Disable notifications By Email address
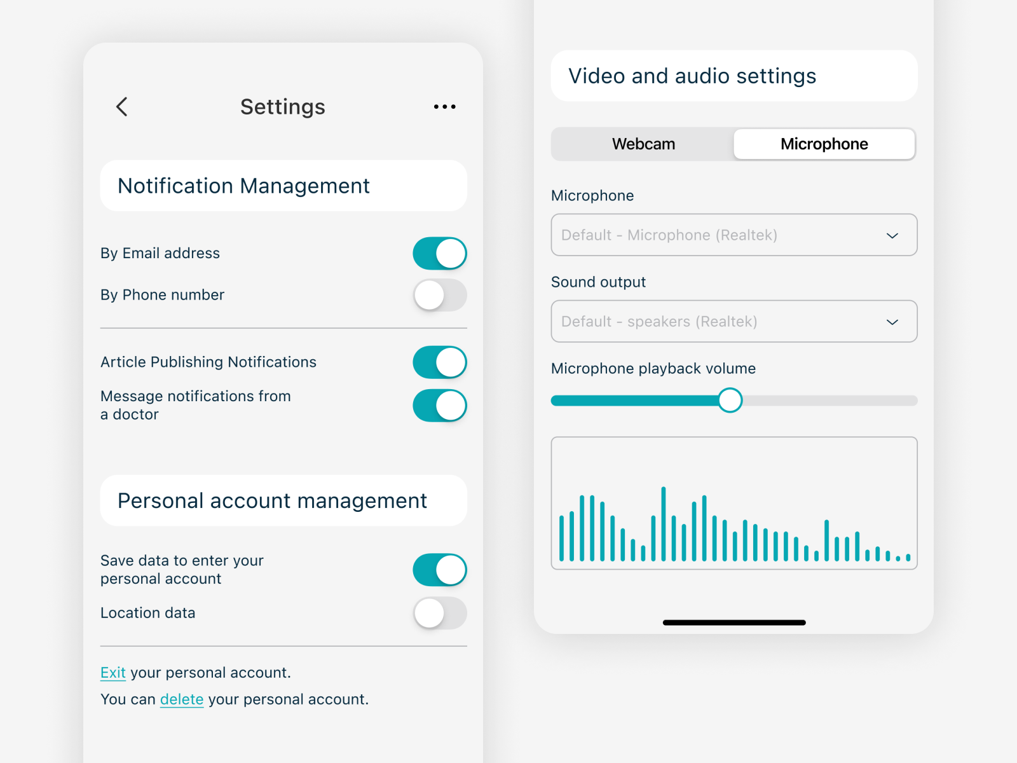The height and width of the screenshot is (763, 1017). pos(440,253)
